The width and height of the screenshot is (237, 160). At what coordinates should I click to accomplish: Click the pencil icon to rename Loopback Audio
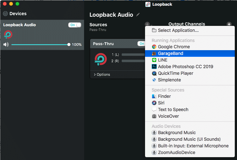(x=137, y=15)
